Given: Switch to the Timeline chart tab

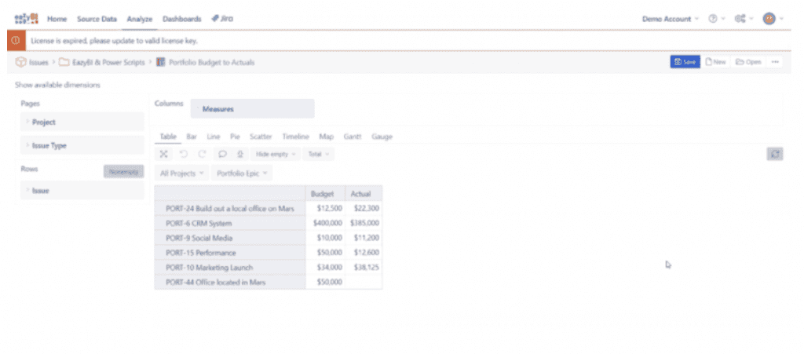Looking at the screenshot, I should click(x=296, y=137).
